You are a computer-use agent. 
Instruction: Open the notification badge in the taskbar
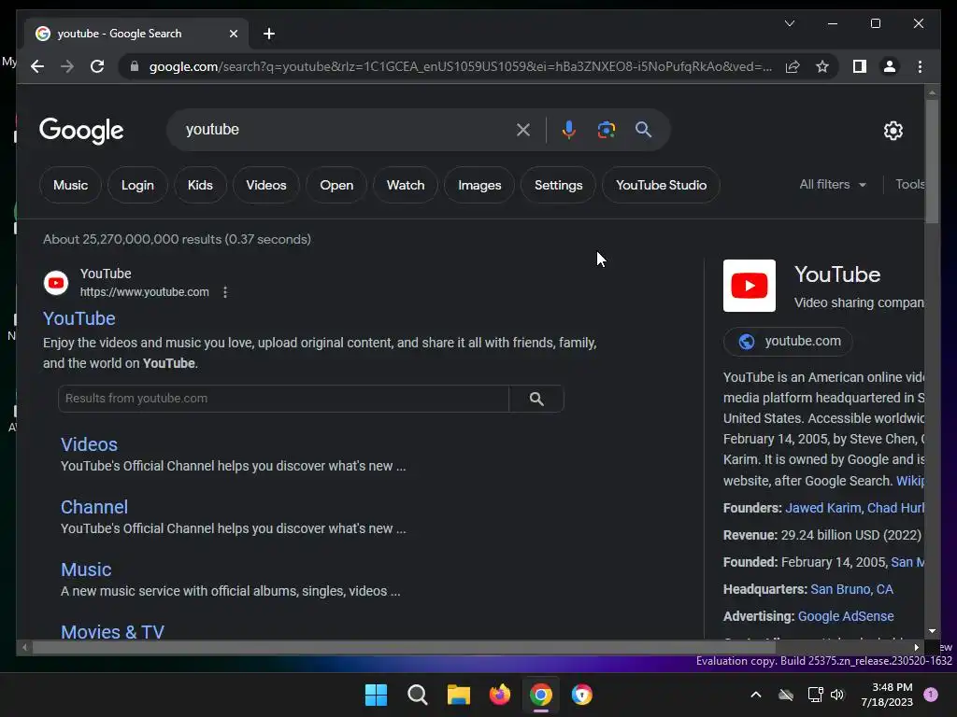[x=931, y=695]
